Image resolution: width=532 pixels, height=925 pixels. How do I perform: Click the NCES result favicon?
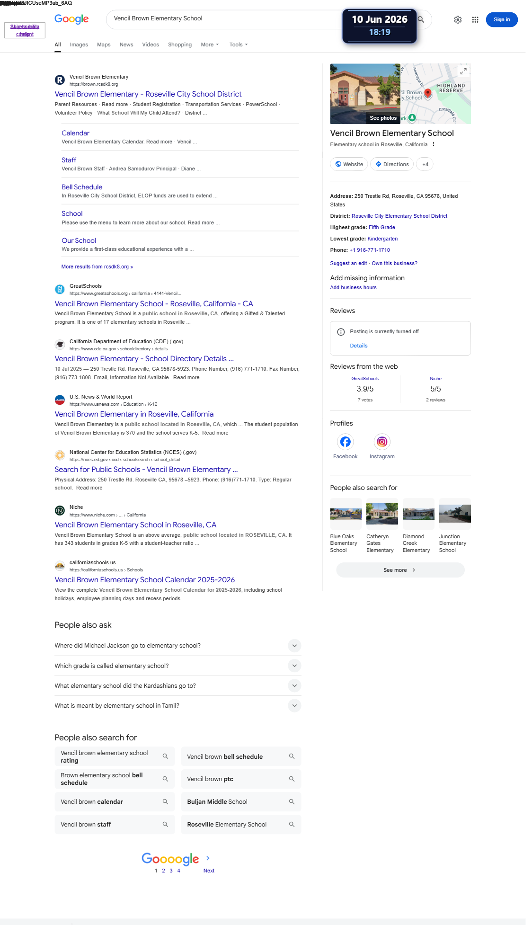pyautogui.click(x=60, y=455)
